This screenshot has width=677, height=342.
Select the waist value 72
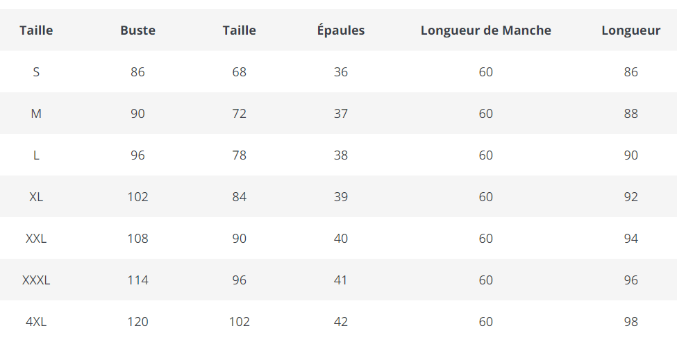239,113
